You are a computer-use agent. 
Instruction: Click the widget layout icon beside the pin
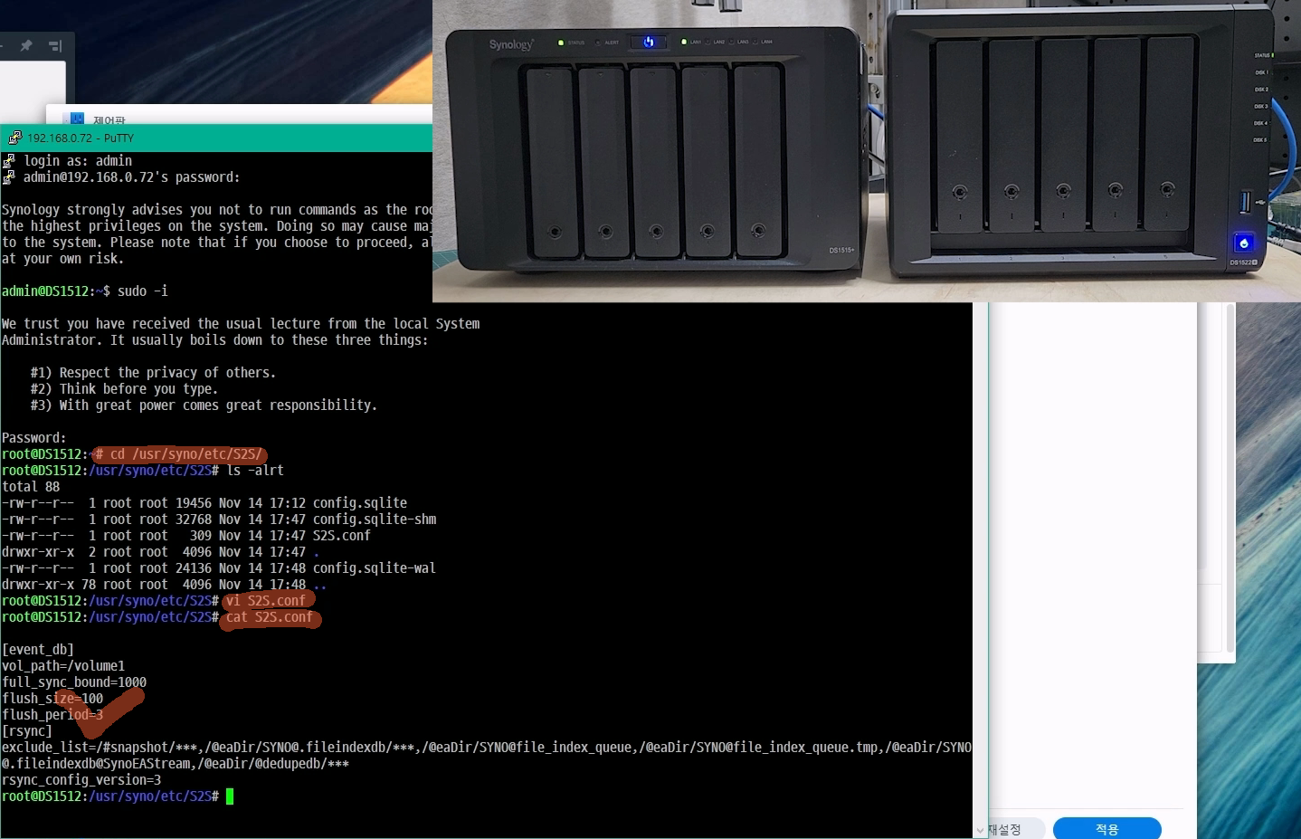[x=55, y=45]
